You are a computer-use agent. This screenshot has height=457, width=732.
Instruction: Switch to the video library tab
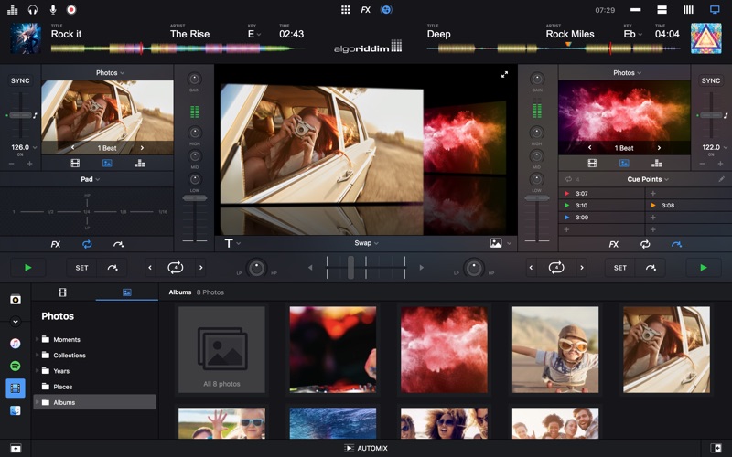click(62, 292)
